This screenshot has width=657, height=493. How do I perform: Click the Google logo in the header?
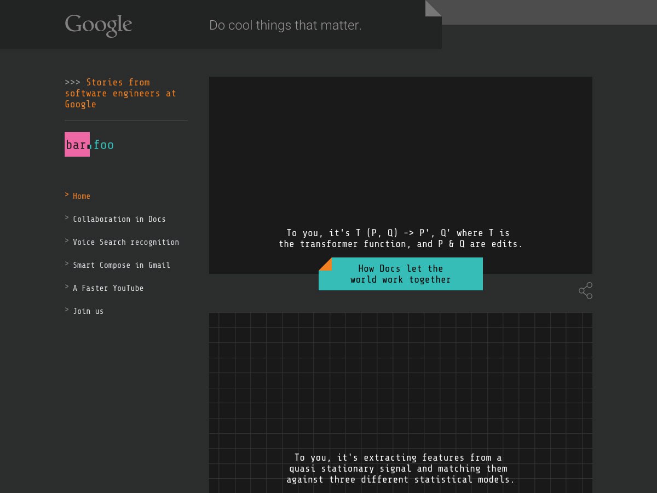99,25
